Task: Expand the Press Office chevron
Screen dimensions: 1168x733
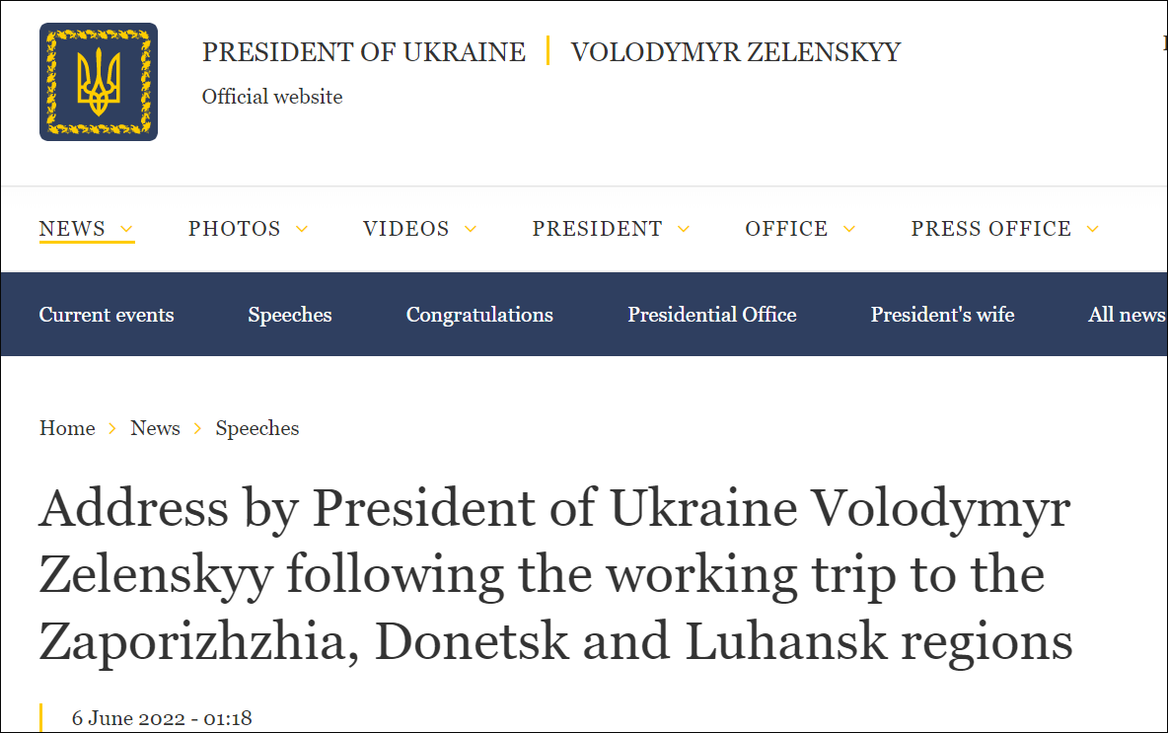Action: point(1092,229)
